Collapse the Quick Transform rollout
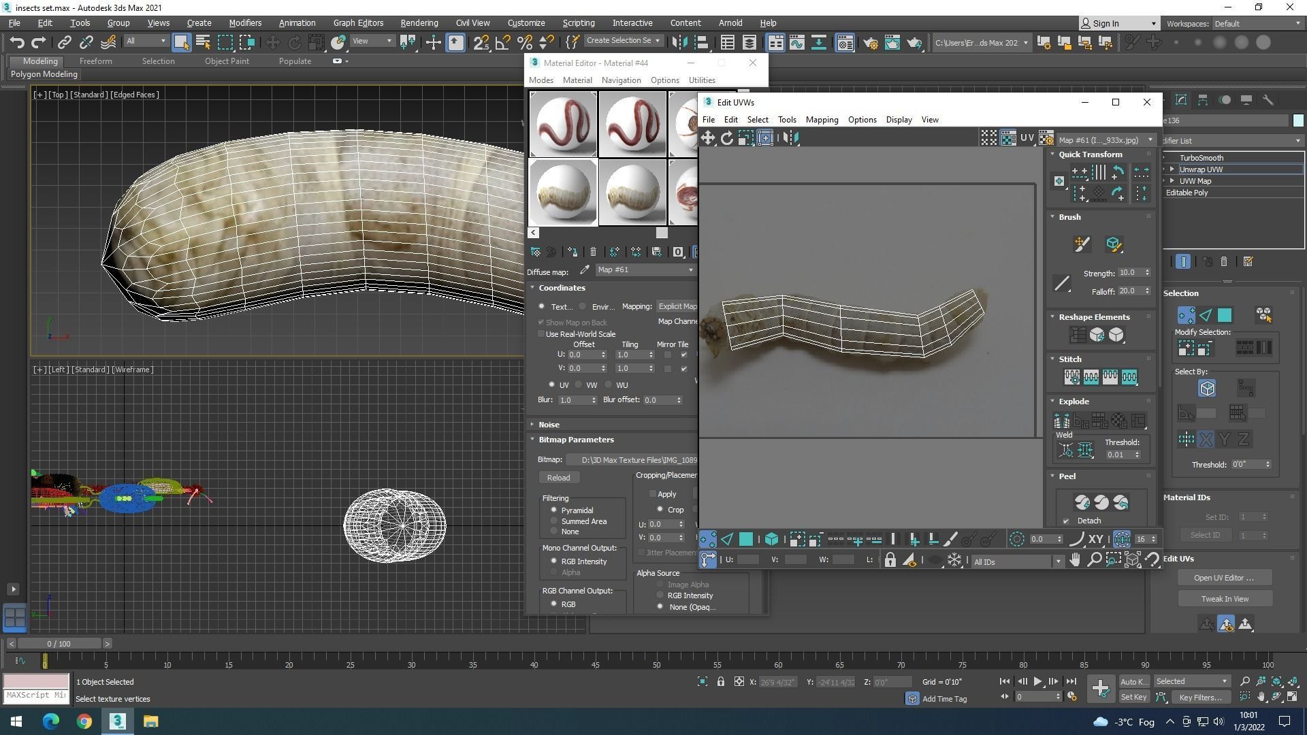The image size is (1307, 735). (1052, 154)
